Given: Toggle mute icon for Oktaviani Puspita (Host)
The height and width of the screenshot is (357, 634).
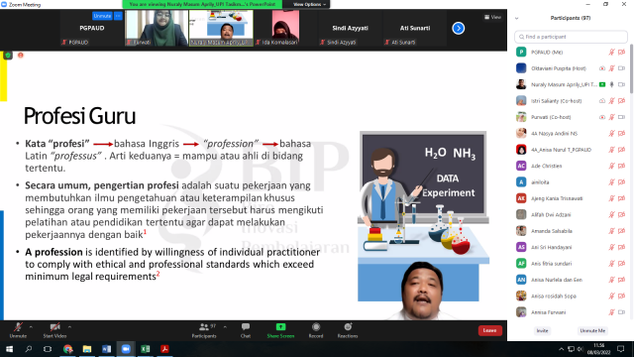Looking at the screenshot, I should click(x=612, y=68).
